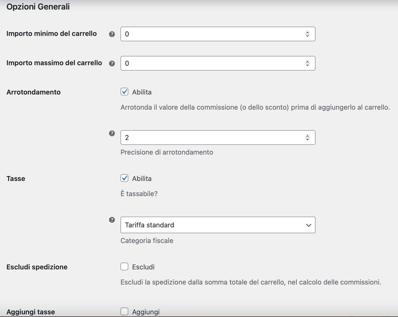
Task: Click the Aggiungi tasse row label
Action: (31, 312)
